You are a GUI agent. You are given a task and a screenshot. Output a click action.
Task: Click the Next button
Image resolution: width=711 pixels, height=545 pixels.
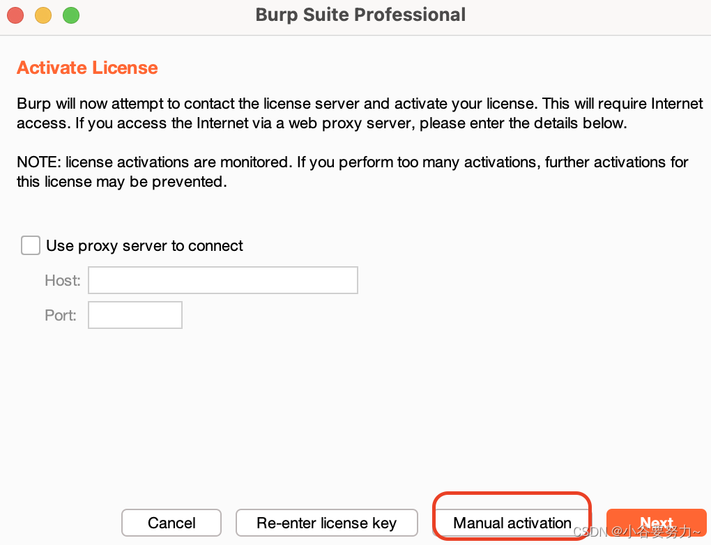point(656,523)
